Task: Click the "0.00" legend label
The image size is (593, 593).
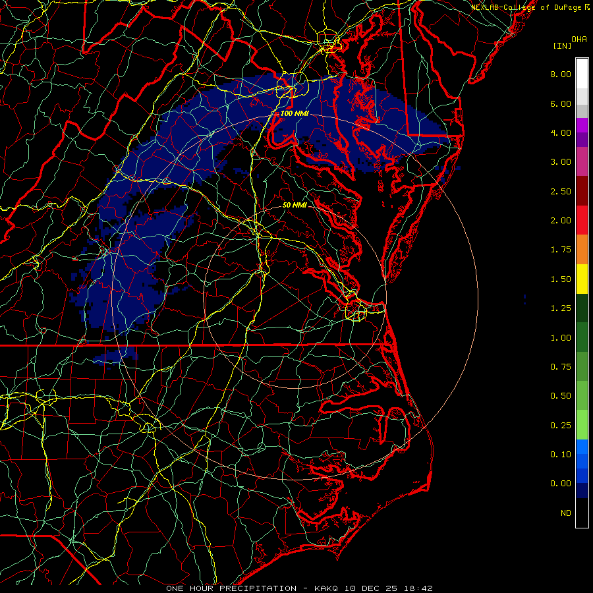Action: 561,484
